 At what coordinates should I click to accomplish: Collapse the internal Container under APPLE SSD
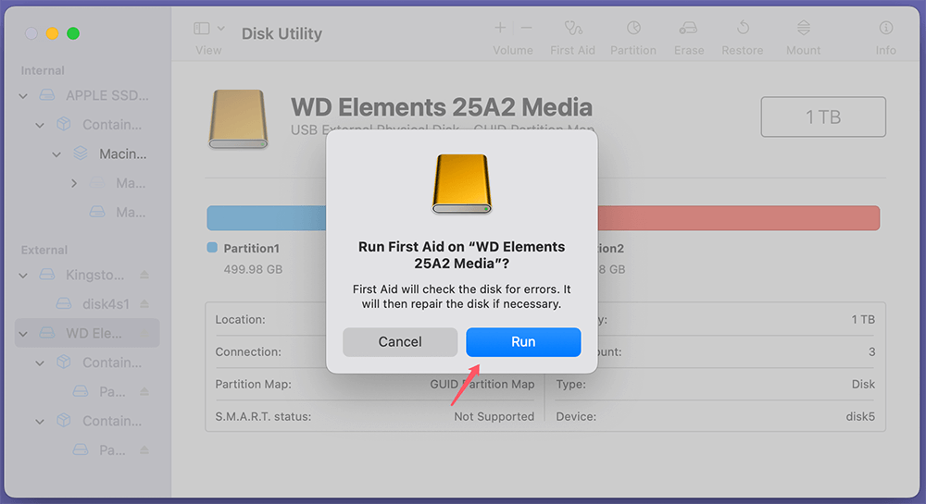pyautogui.click(x=40, y=125)
